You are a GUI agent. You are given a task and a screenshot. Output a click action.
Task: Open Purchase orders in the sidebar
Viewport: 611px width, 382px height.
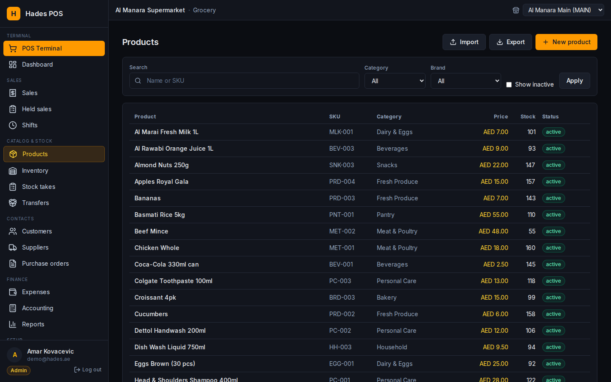[x=54, y=264]
